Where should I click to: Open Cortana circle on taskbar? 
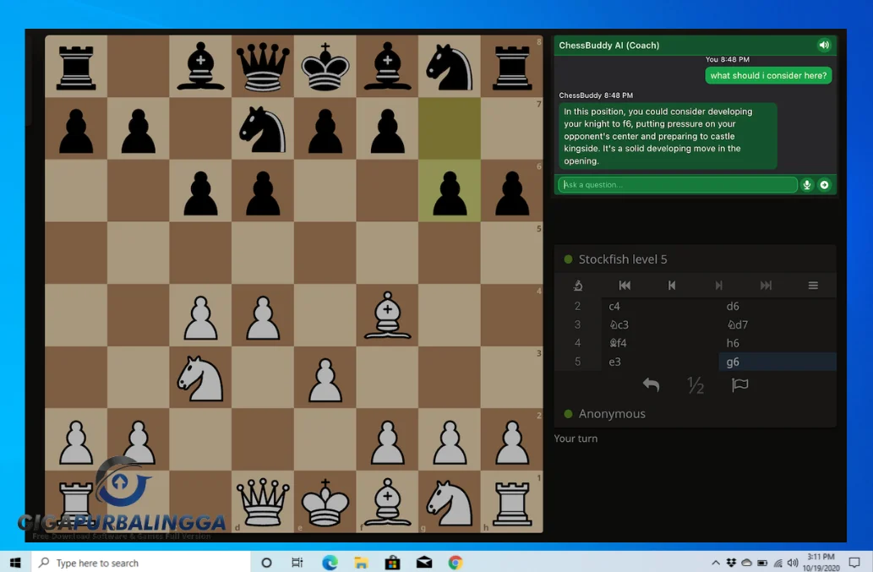(x=267, y=563)
